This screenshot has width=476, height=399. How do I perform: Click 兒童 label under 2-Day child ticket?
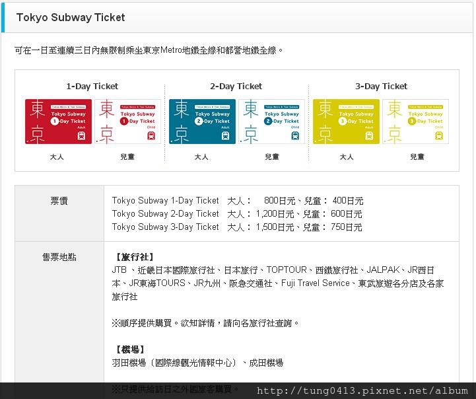pos(272,157)
